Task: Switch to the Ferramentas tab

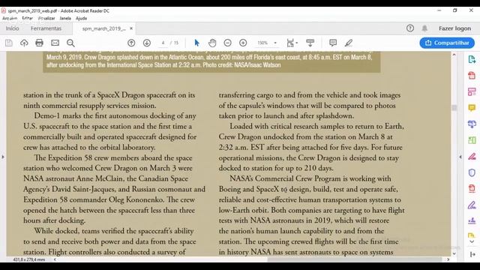Action: pyautogui.click(x=46, y=28)
